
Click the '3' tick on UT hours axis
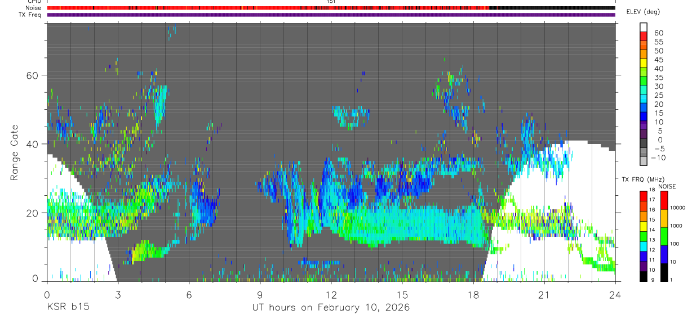[x=118, y=295]
